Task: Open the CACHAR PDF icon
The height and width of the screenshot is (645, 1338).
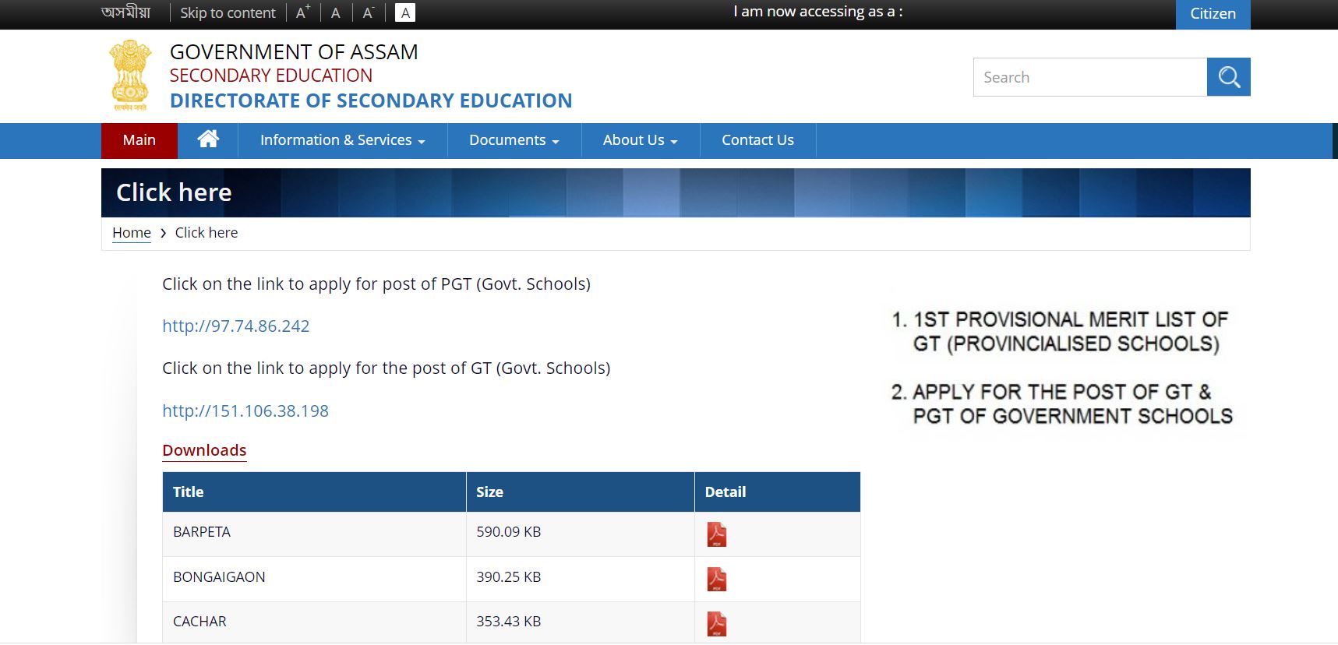Action: tap(716, 624)
